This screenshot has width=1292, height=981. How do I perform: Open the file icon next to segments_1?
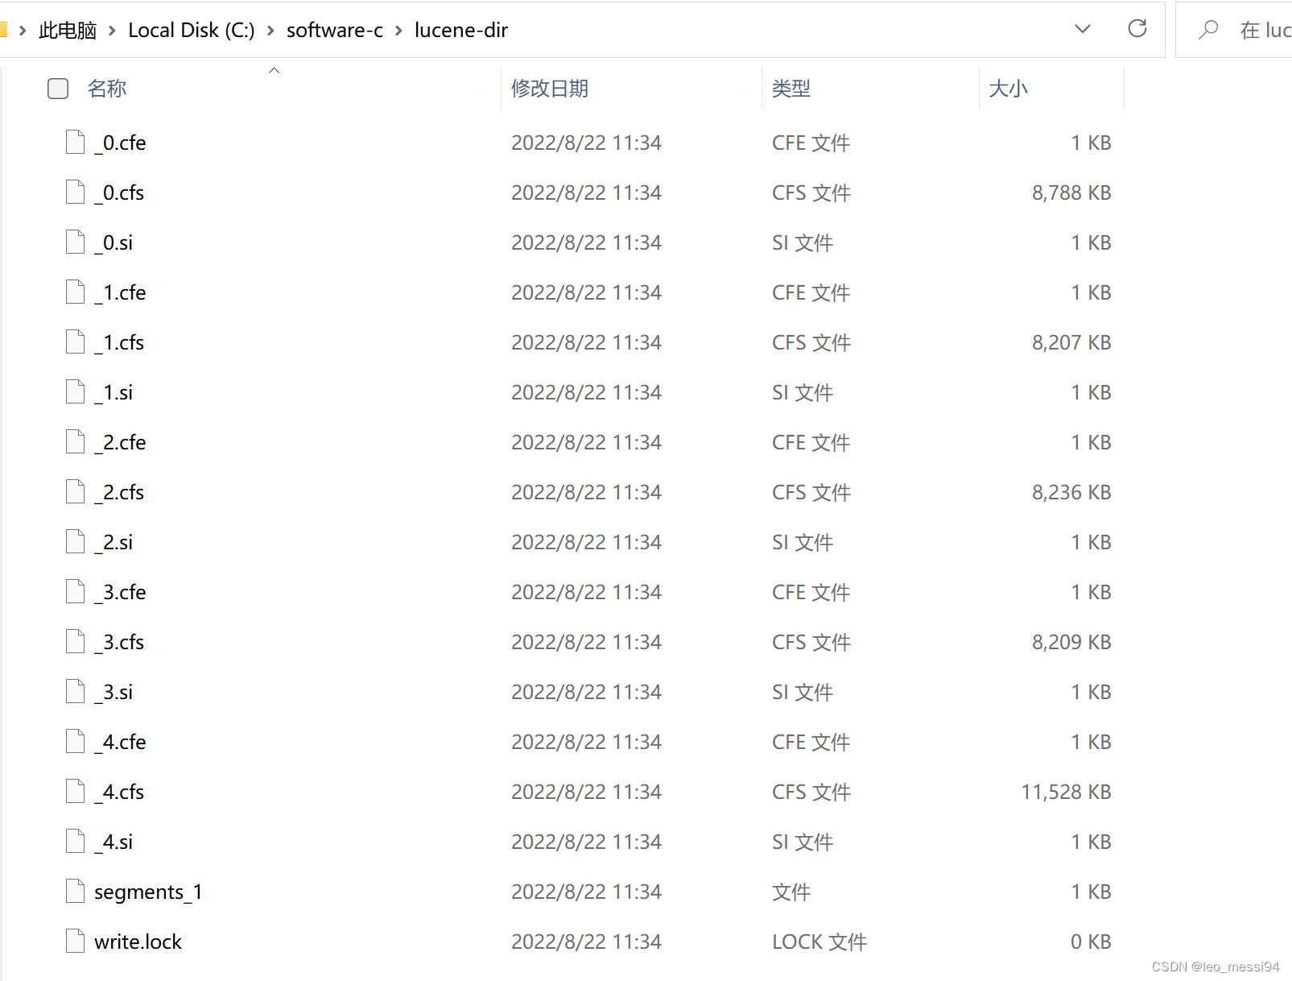[x=74, y=891]
